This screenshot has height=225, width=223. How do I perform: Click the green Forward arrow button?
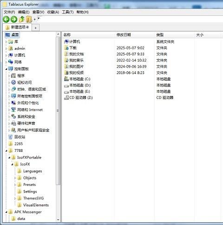pos(14,20)
